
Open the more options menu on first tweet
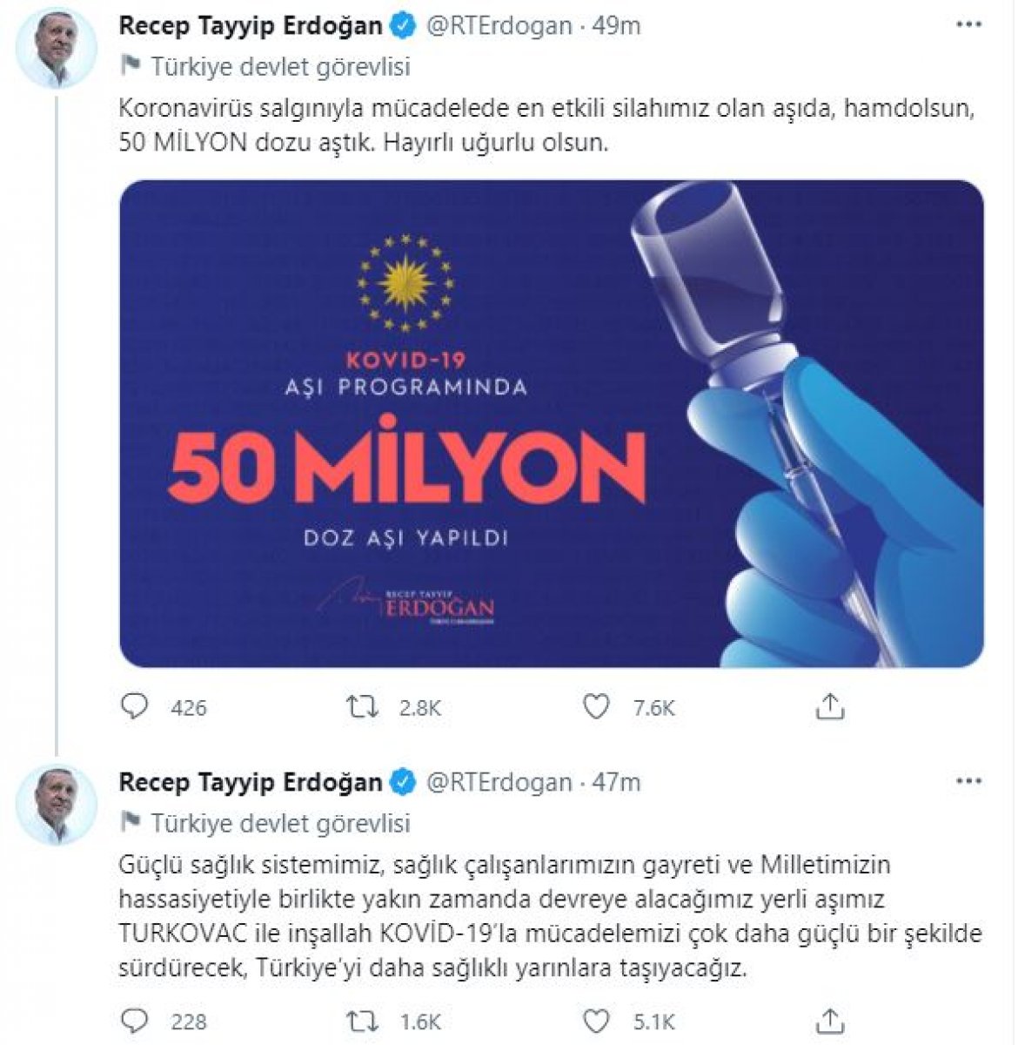click(968, 25)
